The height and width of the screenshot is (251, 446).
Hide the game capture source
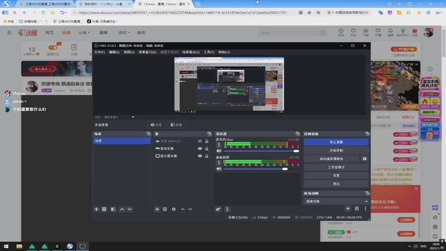tap(200, 148)
